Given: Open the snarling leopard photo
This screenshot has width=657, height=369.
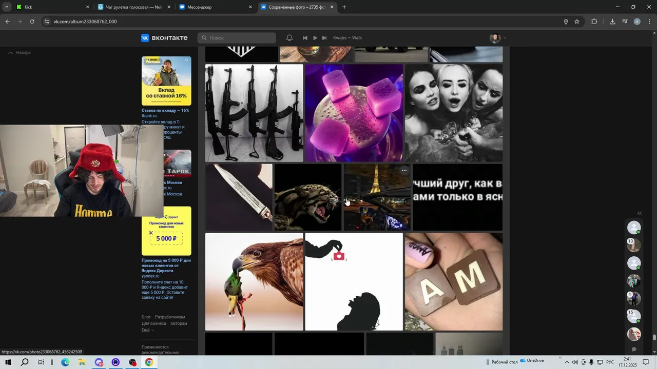Looking at the screenshot, I should (308, 197).
